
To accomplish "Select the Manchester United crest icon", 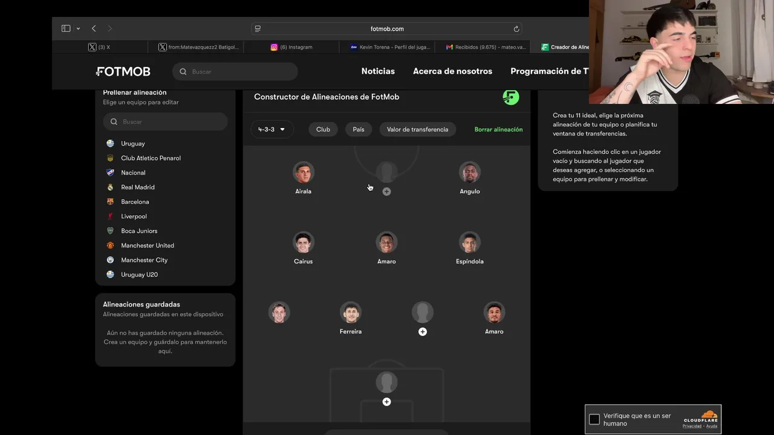I will coord(110,245).
